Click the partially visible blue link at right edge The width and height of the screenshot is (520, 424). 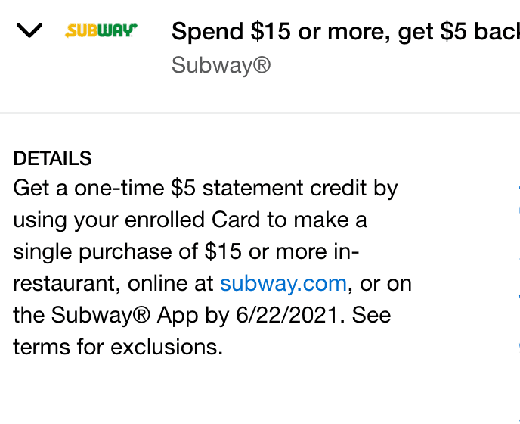click(518, 266)
